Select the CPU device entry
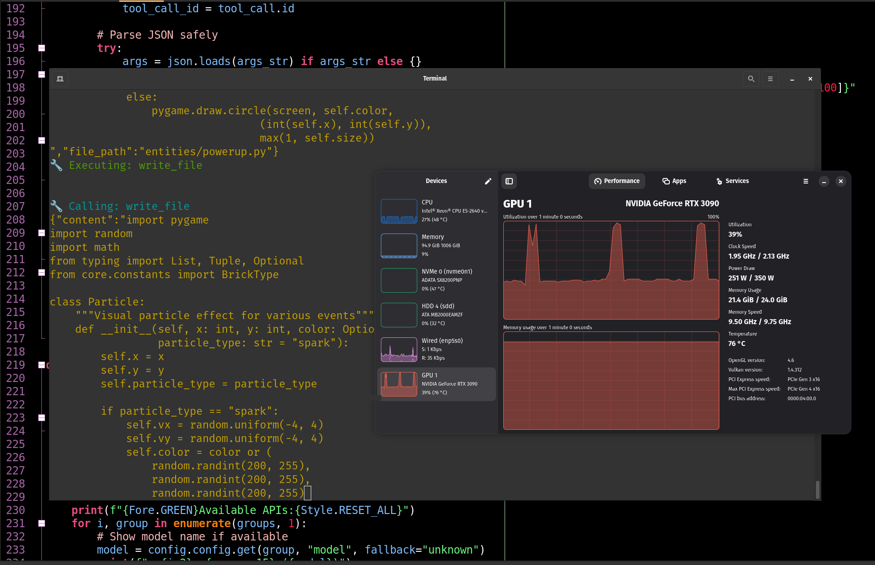The width and height of the screenshot is (875, 565). (x=436, y=211)
